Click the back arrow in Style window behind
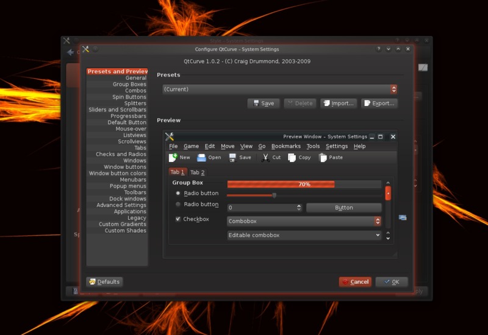 pos(70,52)
